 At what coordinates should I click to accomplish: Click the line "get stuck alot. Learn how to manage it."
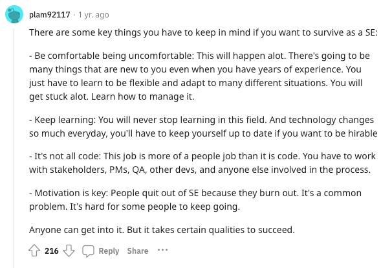tap(111, 96)
